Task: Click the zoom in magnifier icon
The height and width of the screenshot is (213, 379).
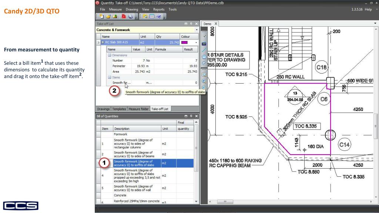Action: pos(204,81)
